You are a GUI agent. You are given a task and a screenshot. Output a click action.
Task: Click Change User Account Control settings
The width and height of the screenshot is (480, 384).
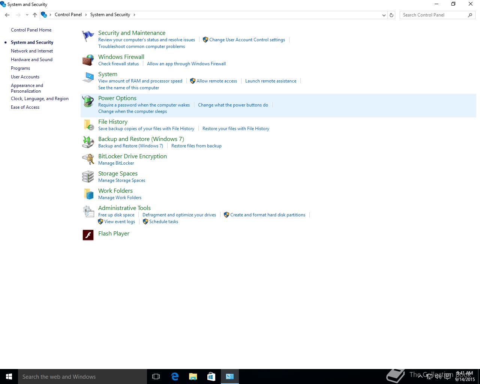247,40
